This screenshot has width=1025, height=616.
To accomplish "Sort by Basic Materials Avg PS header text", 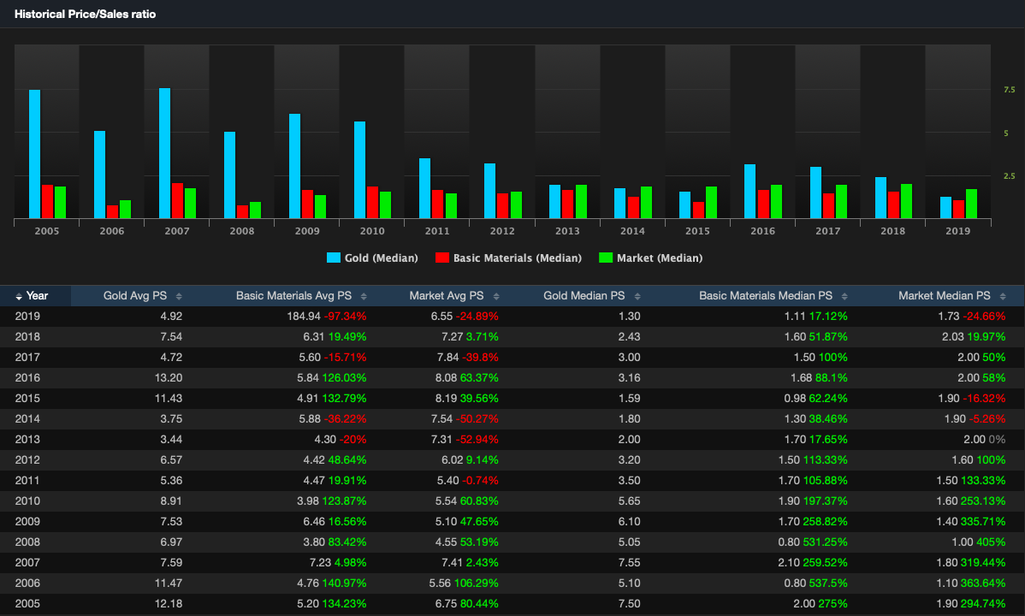I will (x=293, y=295).
